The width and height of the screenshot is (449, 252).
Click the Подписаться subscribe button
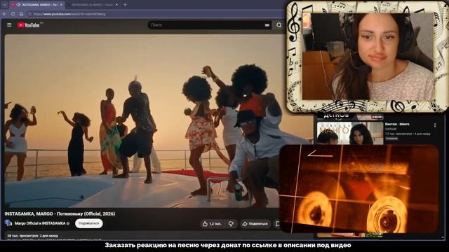[x=89, y=223]
